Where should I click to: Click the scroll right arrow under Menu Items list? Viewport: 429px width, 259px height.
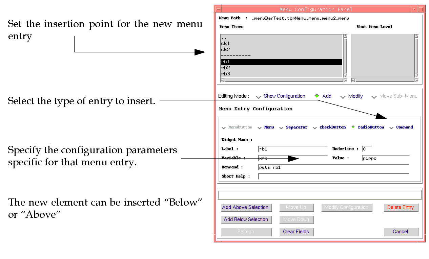coord(345,80)
